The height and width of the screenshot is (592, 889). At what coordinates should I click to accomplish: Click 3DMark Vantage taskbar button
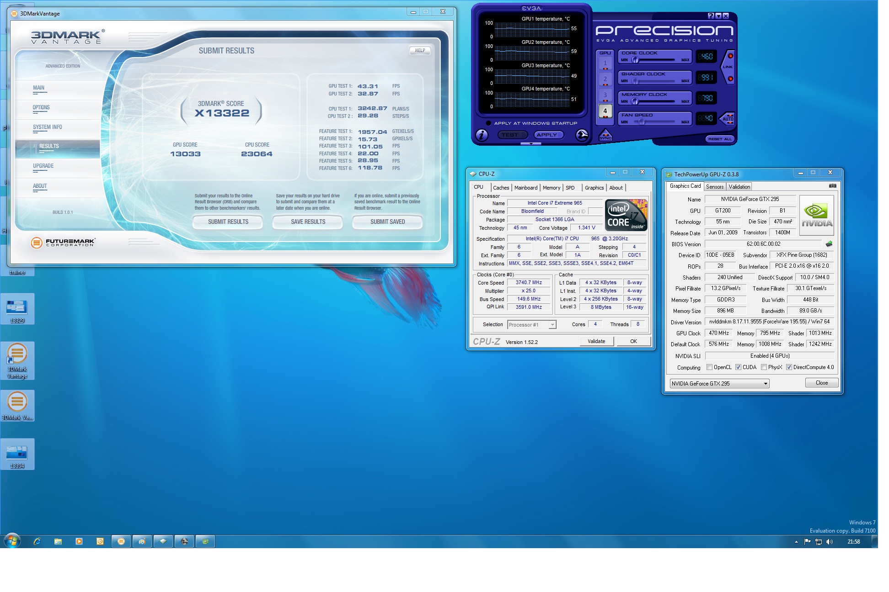121,541
